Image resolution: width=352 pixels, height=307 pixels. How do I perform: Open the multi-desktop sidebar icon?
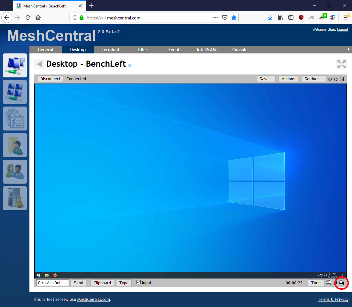pos(15,92)
